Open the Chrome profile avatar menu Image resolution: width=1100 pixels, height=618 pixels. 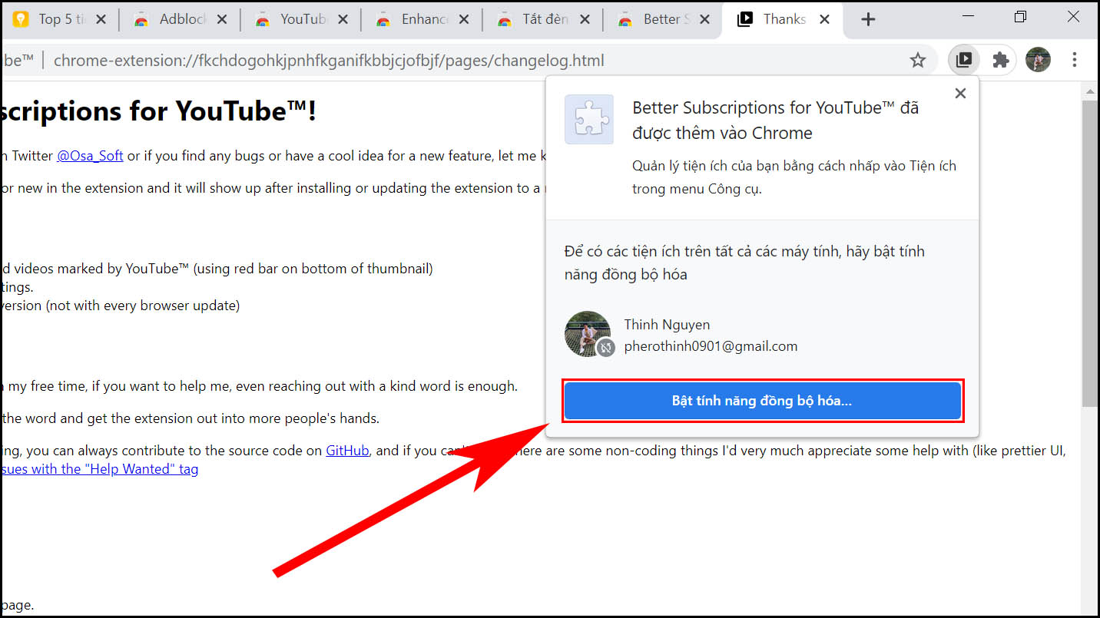(1038, 60)
